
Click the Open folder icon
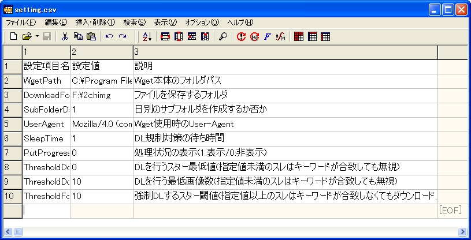click(x=27, y=36)
